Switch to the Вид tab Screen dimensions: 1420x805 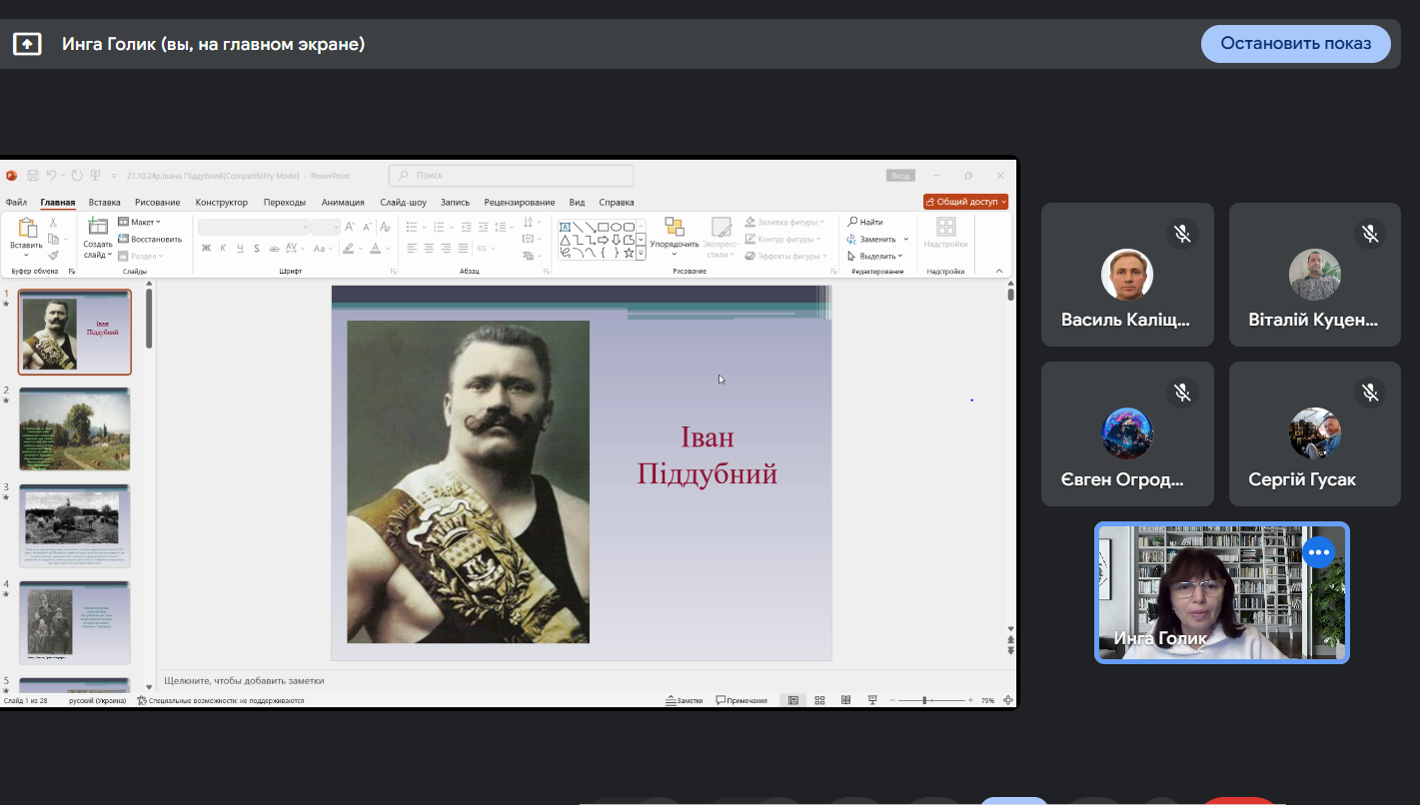coord(577,203)
